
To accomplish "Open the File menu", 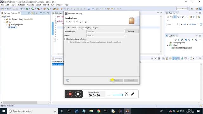I will (2, 5).
